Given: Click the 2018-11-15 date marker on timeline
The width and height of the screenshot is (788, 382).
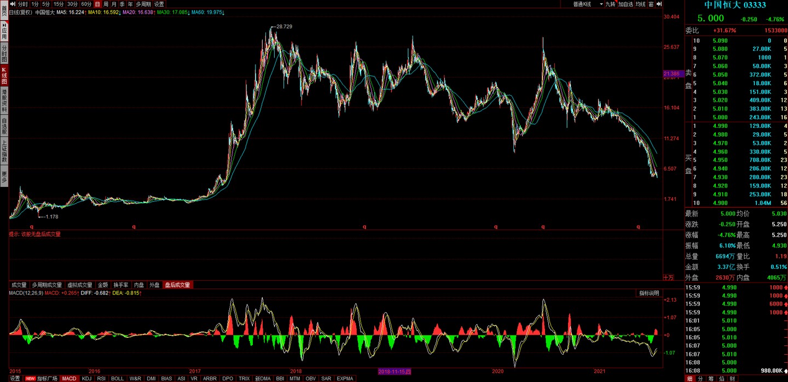Looking at the screenshot, I should 393,372.
